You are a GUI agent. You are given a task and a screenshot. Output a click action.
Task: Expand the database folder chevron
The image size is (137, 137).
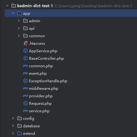coord(13,126)
